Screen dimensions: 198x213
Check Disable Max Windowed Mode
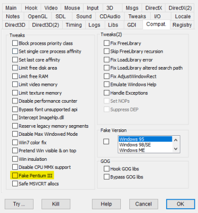pyautogui.click(x=15, y=134)
